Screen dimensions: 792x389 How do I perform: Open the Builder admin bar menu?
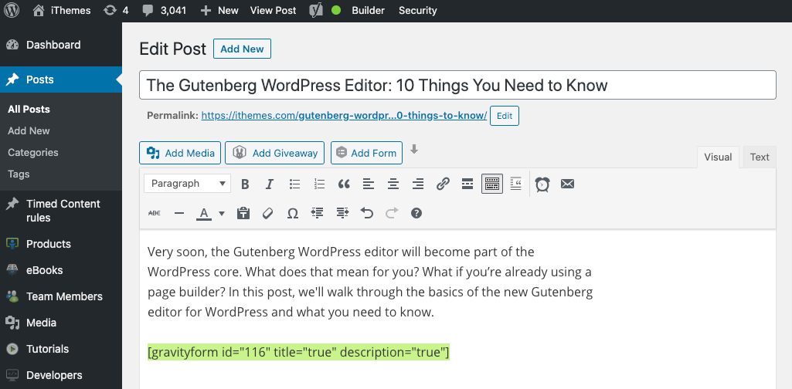(x=369, y=10)
